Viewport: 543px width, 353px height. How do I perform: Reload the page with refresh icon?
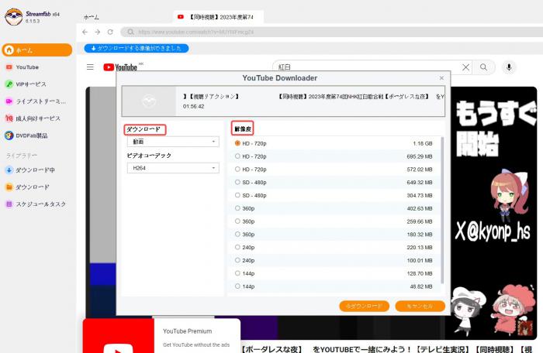[x=110, y=32]
